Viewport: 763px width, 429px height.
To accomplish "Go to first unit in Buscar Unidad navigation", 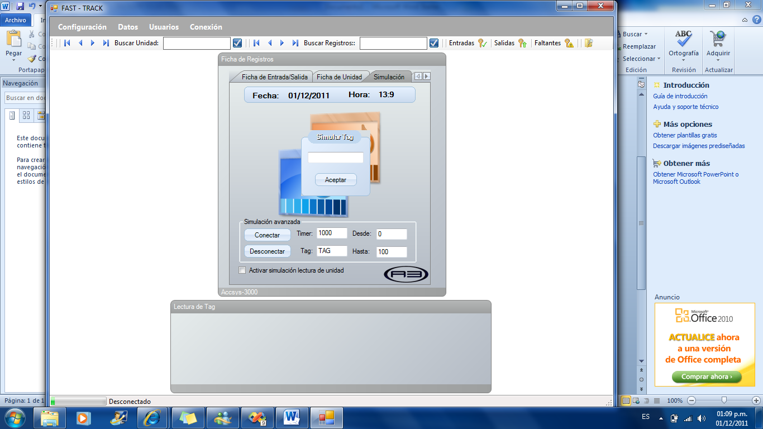I will coord(67,43).
